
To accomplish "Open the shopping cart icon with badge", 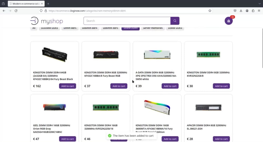I will point(229,21).
